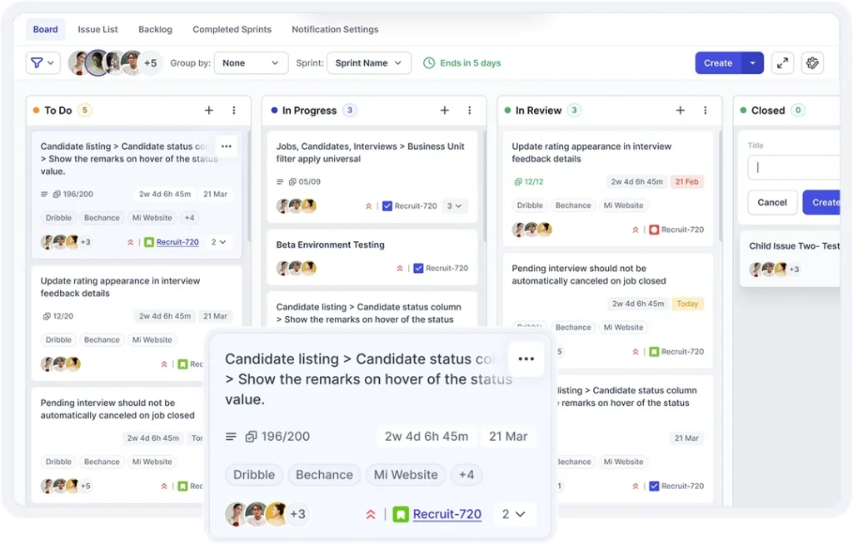
Task: Open the Sprint Name dropdown
Action: (x=368, y=63)
